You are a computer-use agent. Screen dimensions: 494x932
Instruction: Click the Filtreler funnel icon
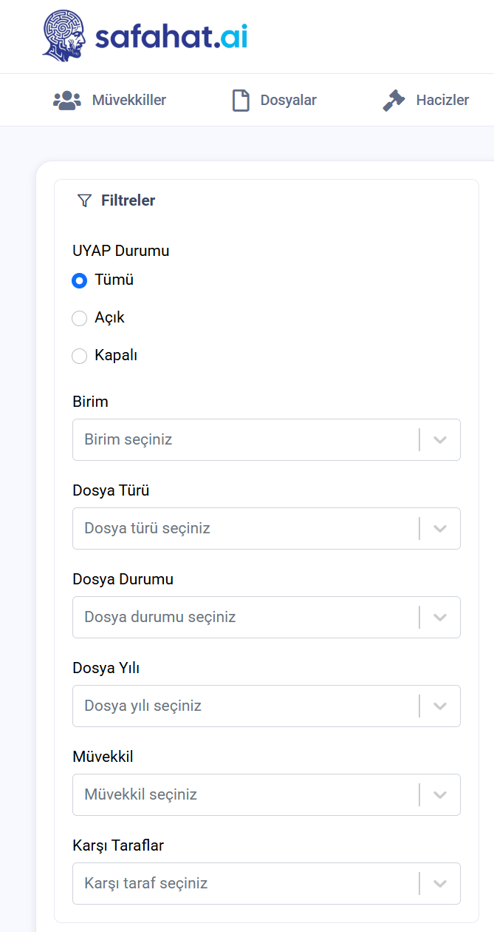[x=84, y=200]
